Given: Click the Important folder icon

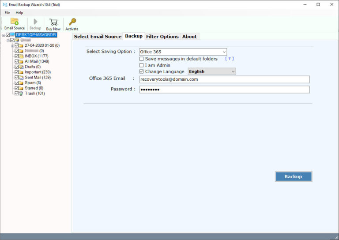Looking at the screenshot, I should [x=21, y=72].
